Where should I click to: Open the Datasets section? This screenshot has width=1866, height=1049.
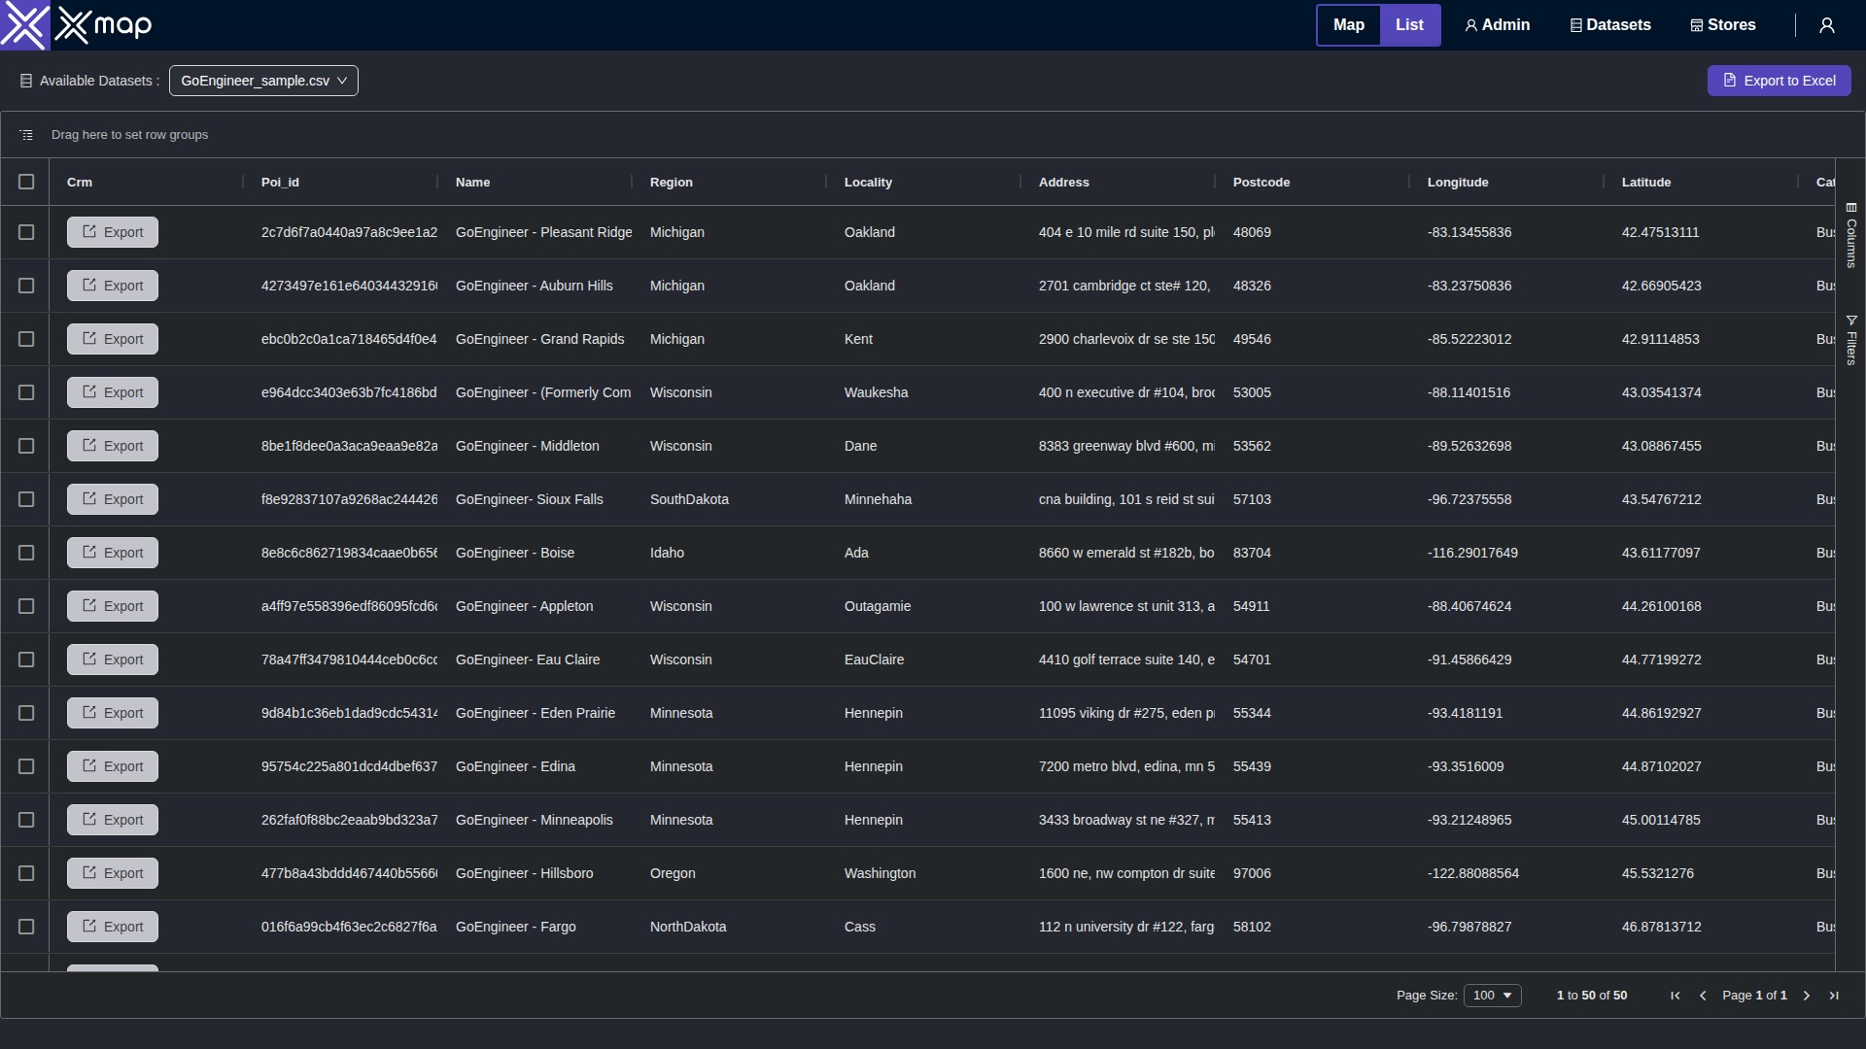pos(1608,24)
